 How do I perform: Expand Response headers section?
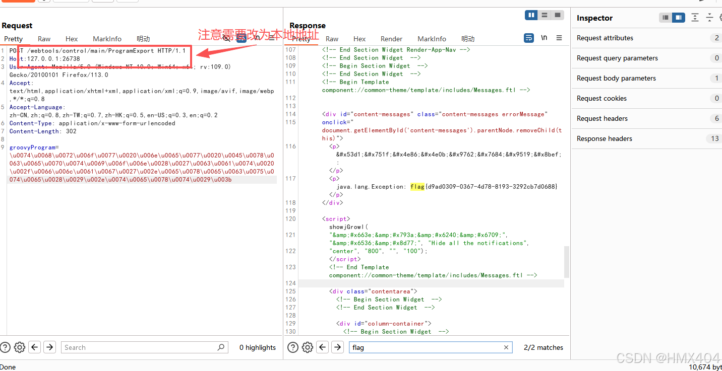[x=646, y=138]
